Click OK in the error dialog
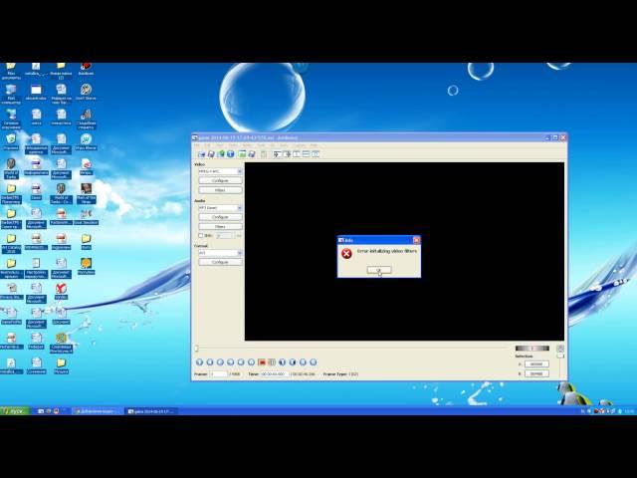 coord(379,270)
